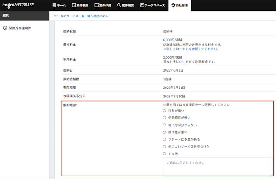Click the back arrow icon
This screenshot has width=276, height=179.
56,16
